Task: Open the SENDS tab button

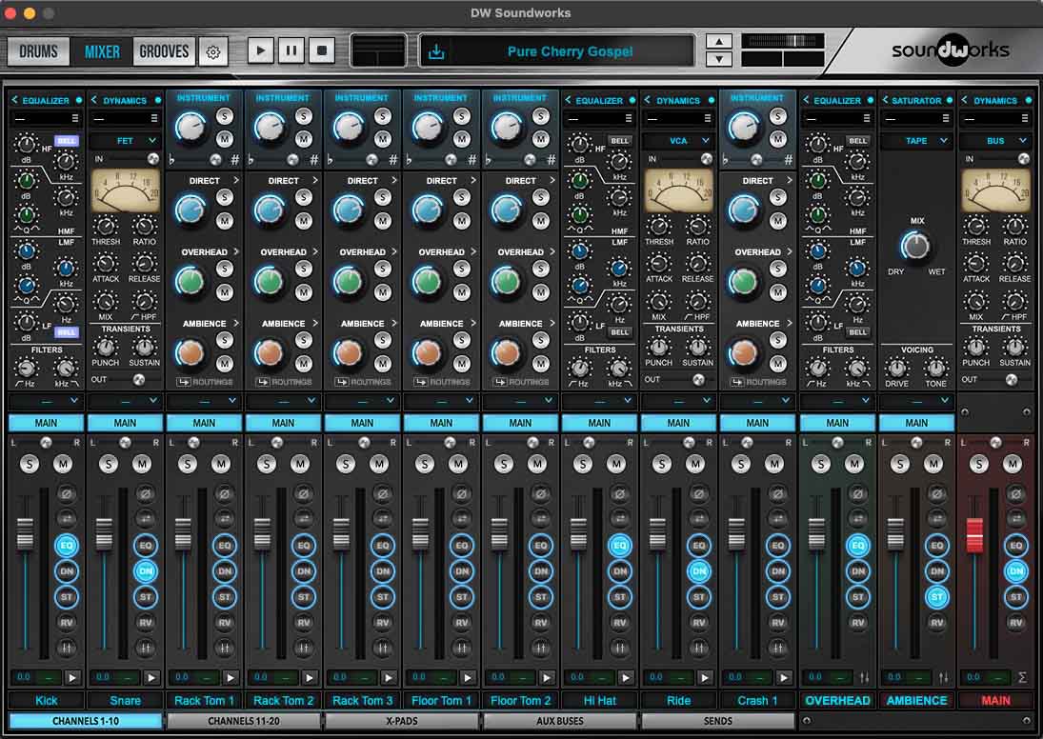Action: pyautogui.click(x=718, y=721)
